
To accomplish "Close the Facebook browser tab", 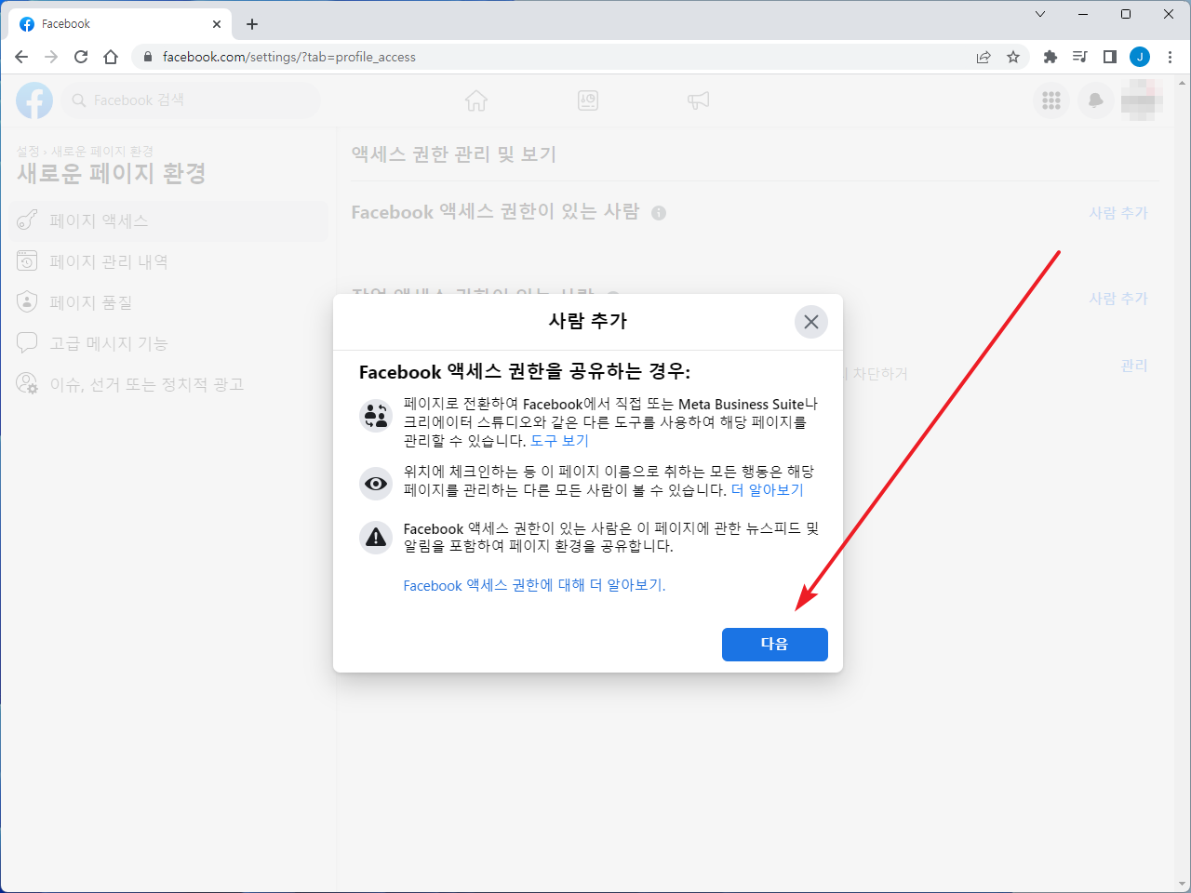I will click(217, 24).
